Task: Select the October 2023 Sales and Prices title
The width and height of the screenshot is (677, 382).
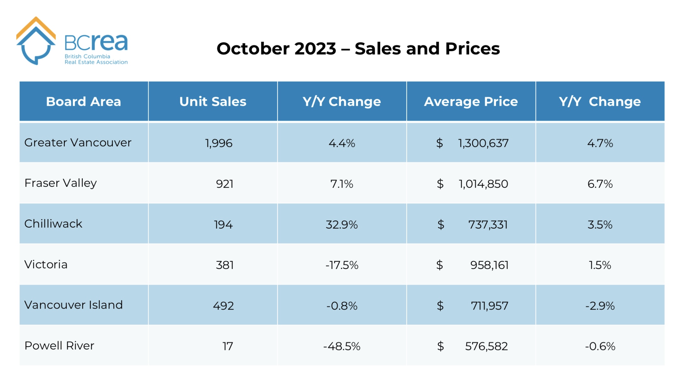Action: (x=358, y=49)
